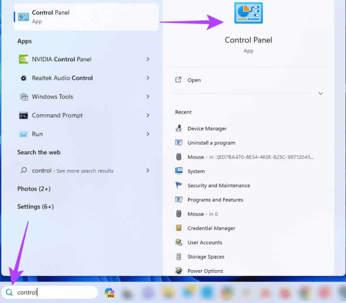Click the web search magnifier icon beside control

23,170
